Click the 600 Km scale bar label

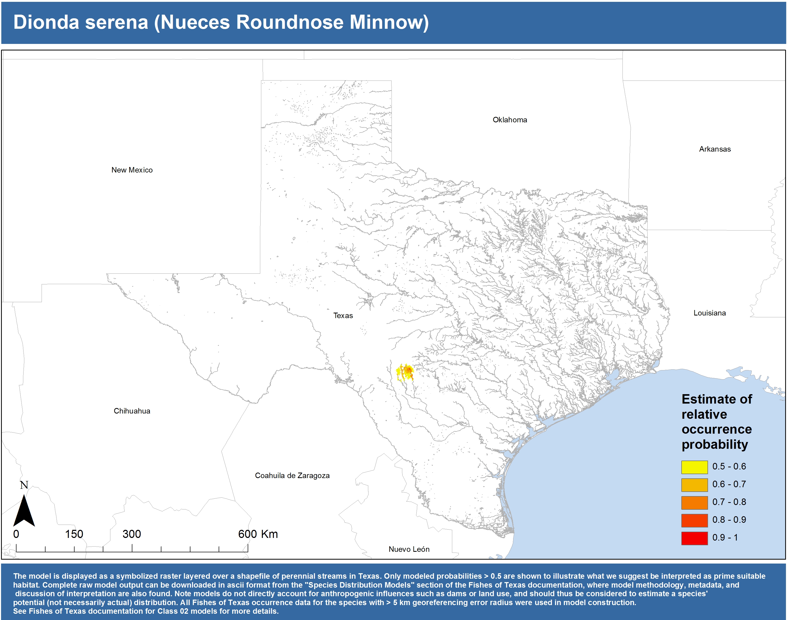[x=258, y=534]
